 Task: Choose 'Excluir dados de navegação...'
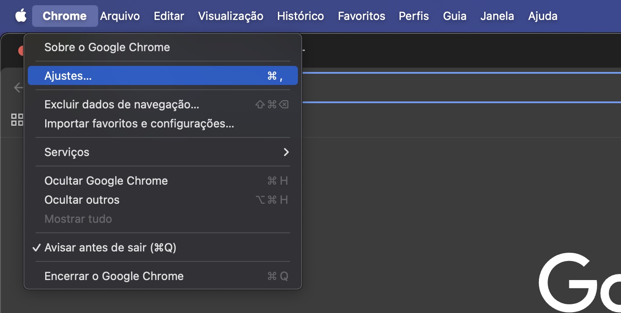[121, 104]
